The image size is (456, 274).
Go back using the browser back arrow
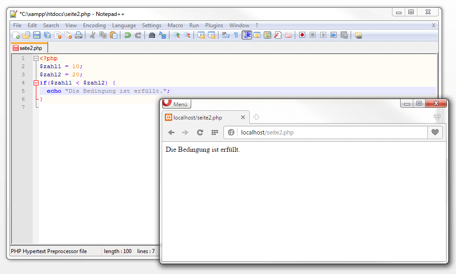tap(171, 132)
